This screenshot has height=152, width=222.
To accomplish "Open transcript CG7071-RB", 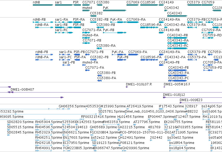I will [92, 40].
